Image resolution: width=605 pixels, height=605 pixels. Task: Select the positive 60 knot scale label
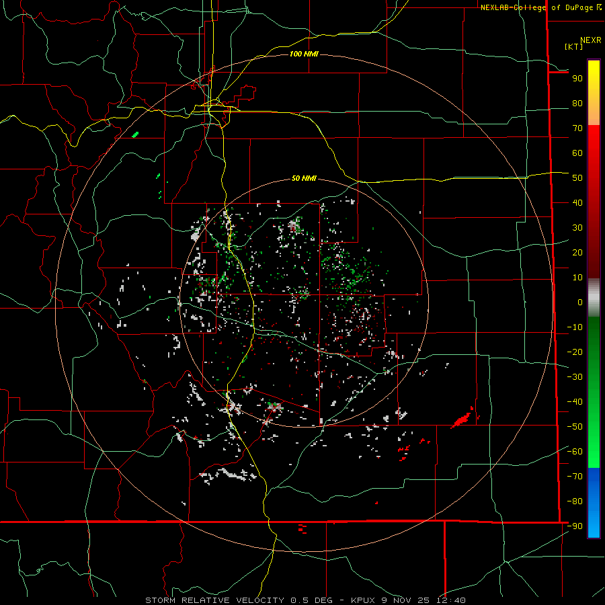point(577,153)
